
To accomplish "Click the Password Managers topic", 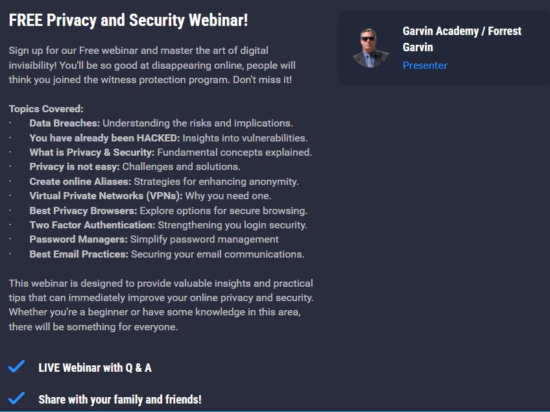I will [x=154, y=239].
